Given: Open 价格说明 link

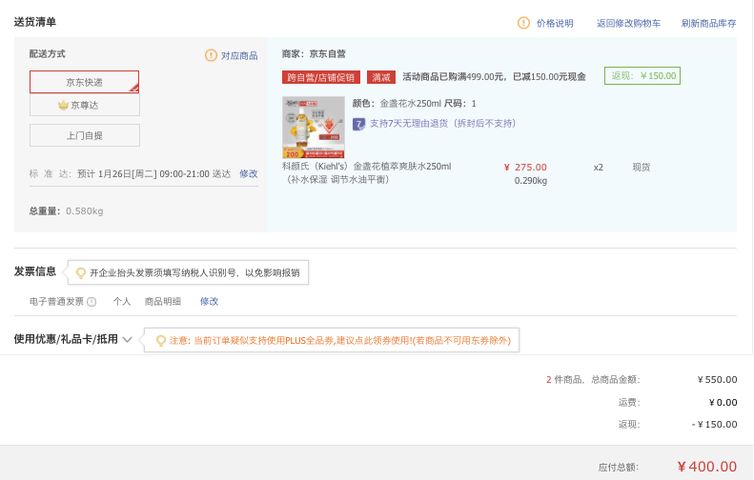Looking at the screenshot, I should point(555,23).
